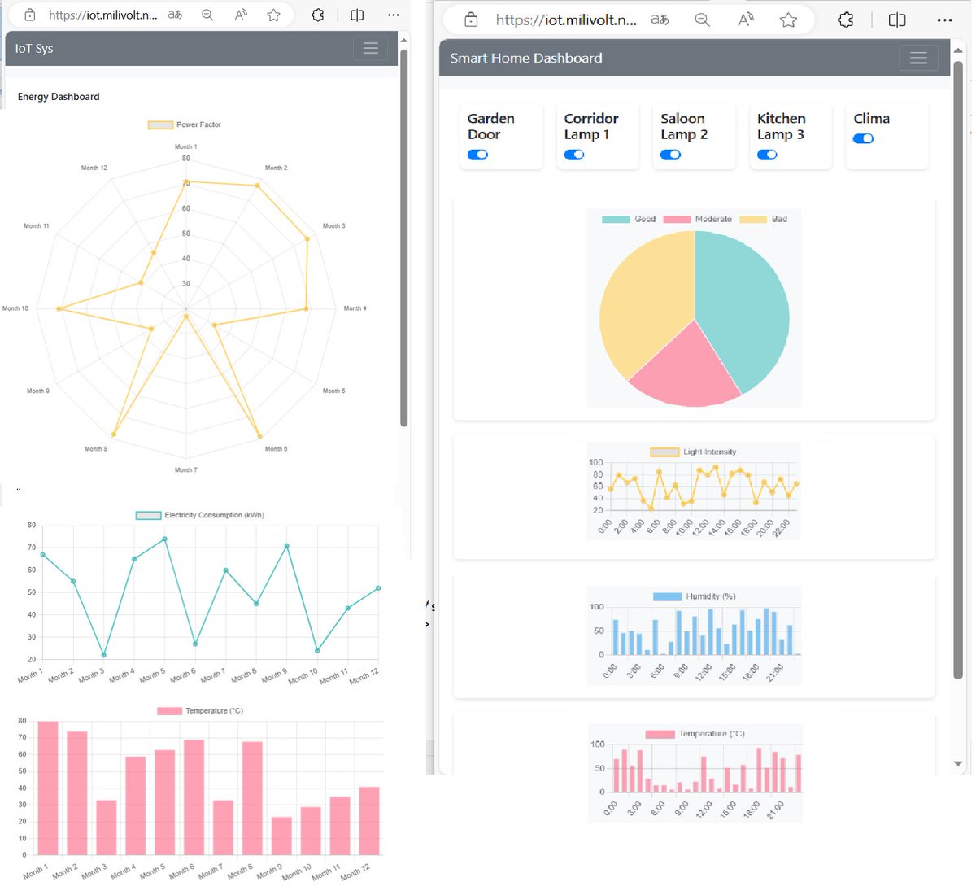
Task: Click scroll down arrow in Smart Home window
Action: 958,764
